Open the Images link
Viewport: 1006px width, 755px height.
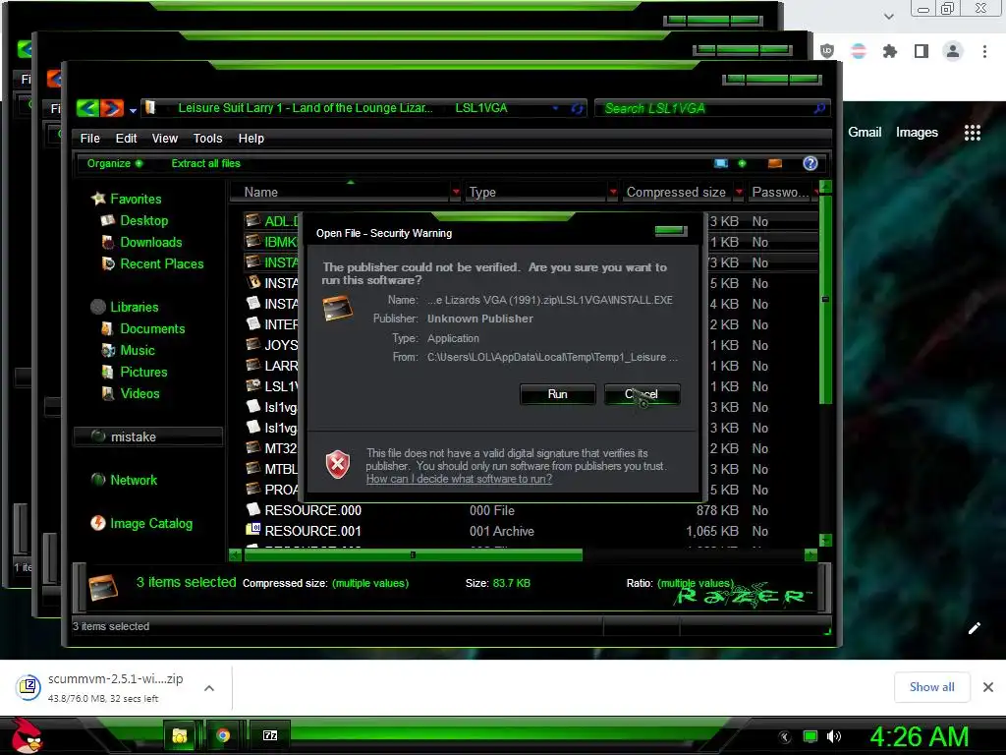coord(917,133)
